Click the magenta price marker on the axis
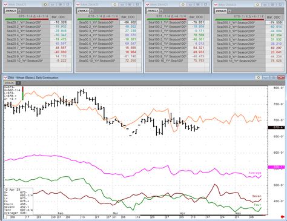287x221 pixels. tap(276, 167)
